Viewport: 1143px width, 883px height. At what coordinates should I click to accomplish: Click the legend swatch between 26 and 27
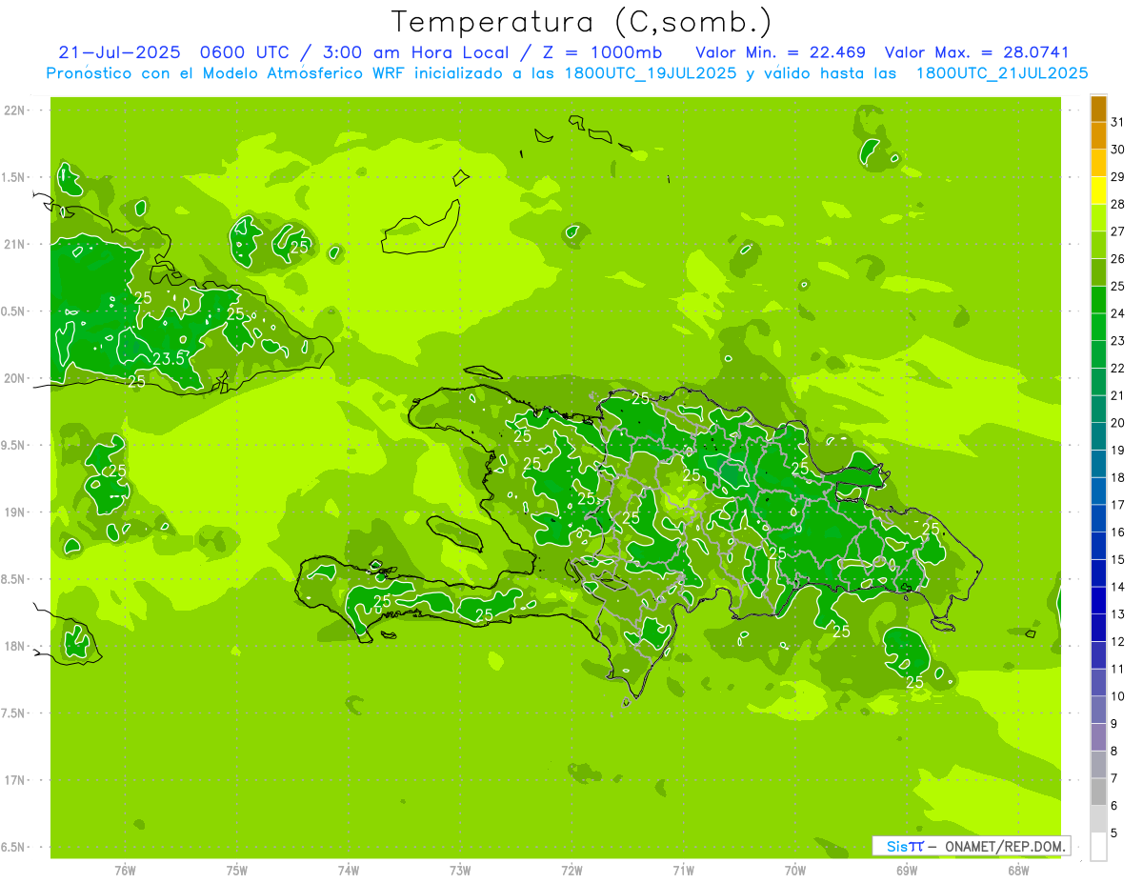click(x=1098, y=245)
